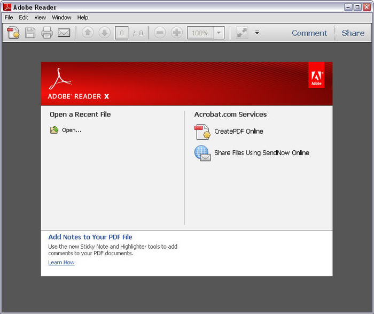Open the Share pane
This screenshot has width=374, height=314.
point(353,33)
